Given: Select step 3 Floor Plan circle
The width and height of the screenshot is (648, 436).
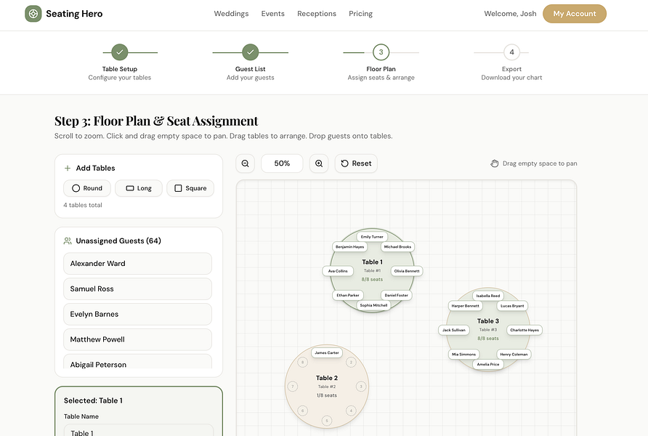Looking at the screenshot, I should (381, 52).
